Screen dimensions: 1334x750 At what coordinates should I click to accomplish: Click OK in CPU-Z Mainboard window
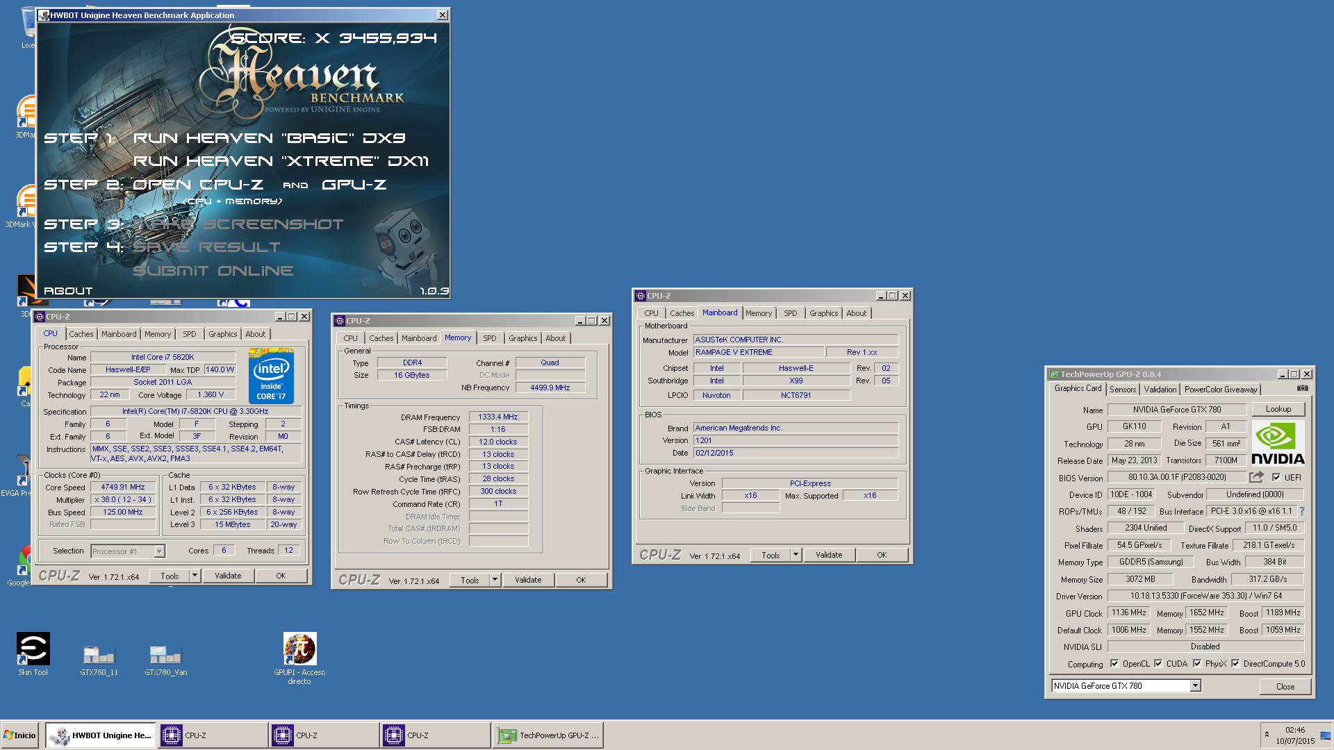tap(882, 555)
